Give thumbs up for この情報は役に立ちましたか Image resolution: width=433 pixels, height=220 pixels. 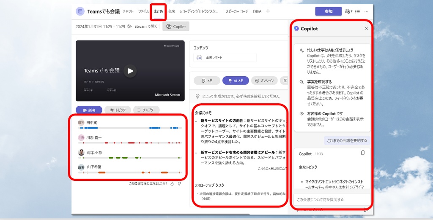(172, 184)
